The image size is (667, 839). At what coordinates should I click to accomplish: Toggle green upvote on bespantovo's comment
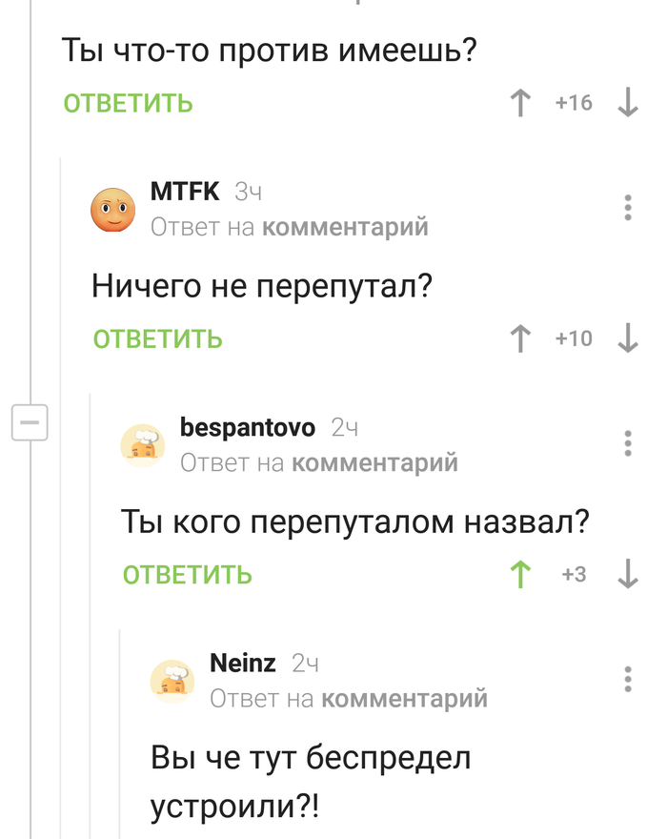pyautogui.click(x=520, y=574)
